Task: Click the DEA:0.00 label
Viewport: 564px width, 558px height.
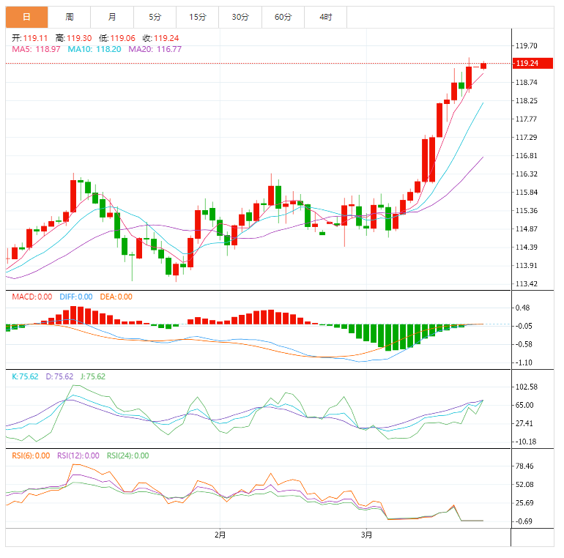Action: pos(116,297)
